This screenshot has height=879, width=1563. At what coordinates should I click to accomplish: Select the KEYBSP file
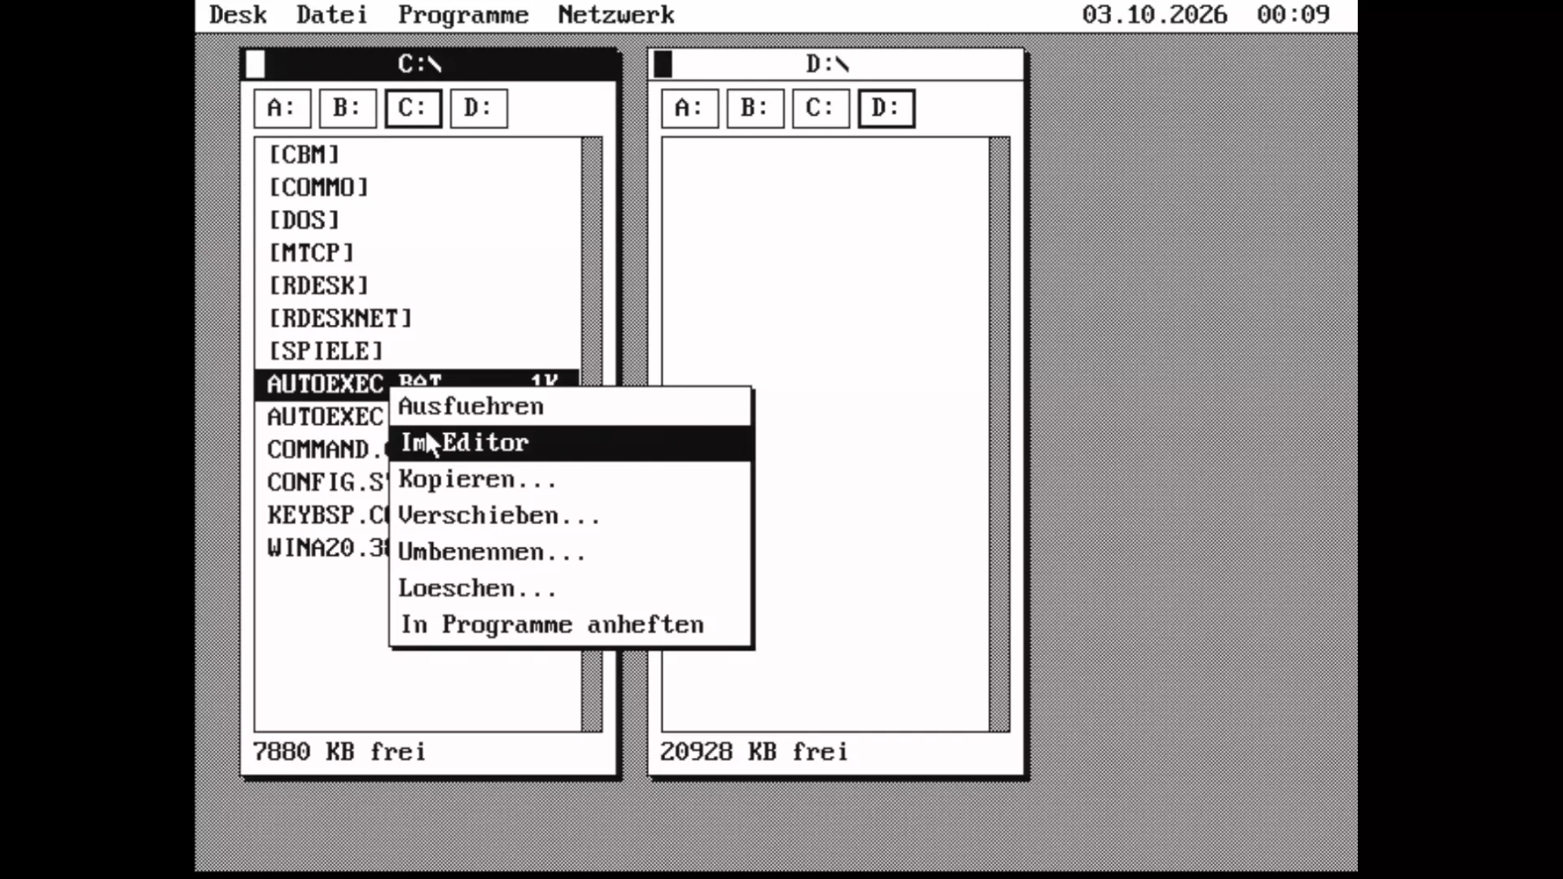[323, 515]
